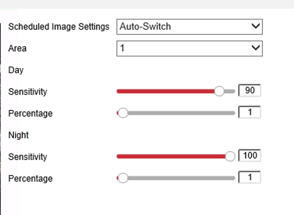Click the Night Sensitivity slider handle
Viewport: 294px width, 215px height.
point(230,156)
